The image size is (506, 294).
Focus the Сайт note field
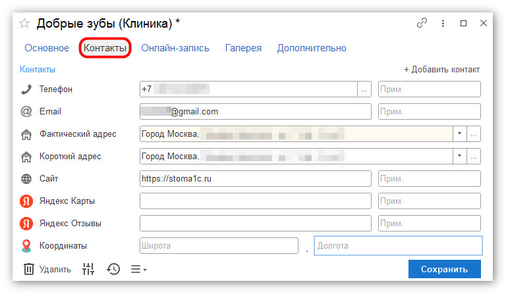[429, 179]
